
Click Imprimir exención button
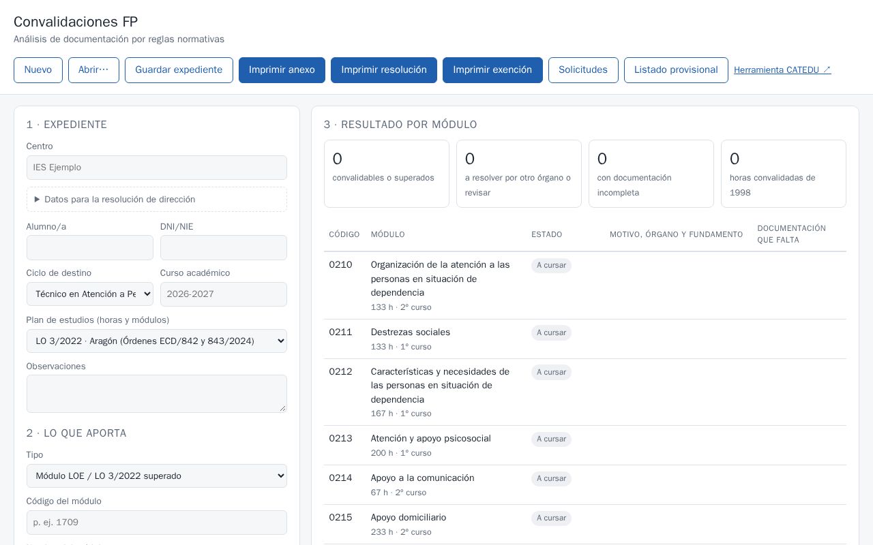pyautogui.click(x=492, y=70)
